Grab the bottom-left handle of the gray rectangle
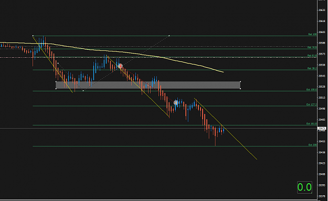 (x=56, y=89)
